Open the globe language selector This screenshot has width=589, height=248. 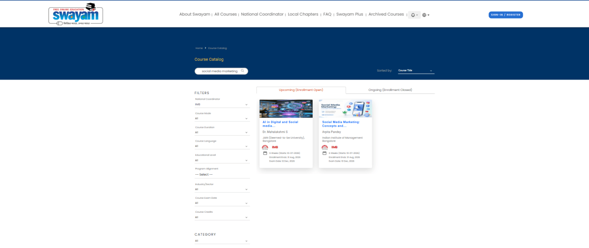click(x=426, y=15)
